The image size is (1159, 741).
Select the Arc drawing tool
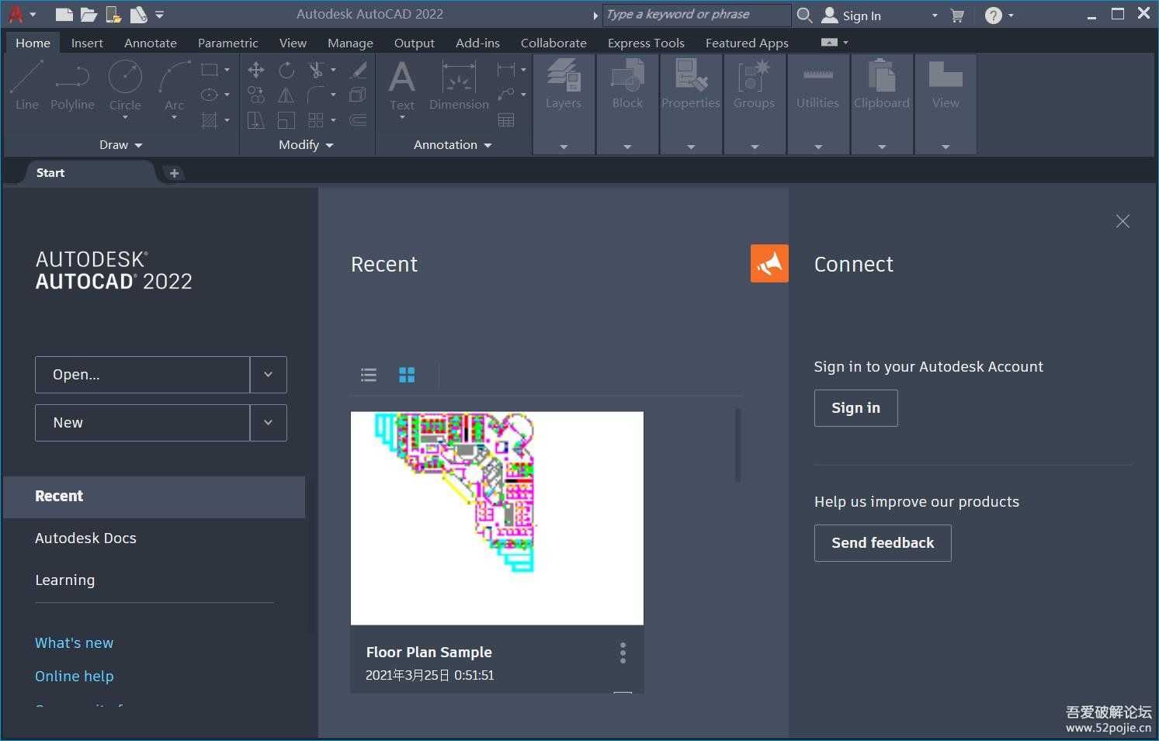[x=174, y=78]
